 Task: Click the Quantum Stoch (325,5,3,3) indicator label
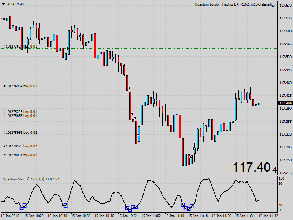pos(31,179)
